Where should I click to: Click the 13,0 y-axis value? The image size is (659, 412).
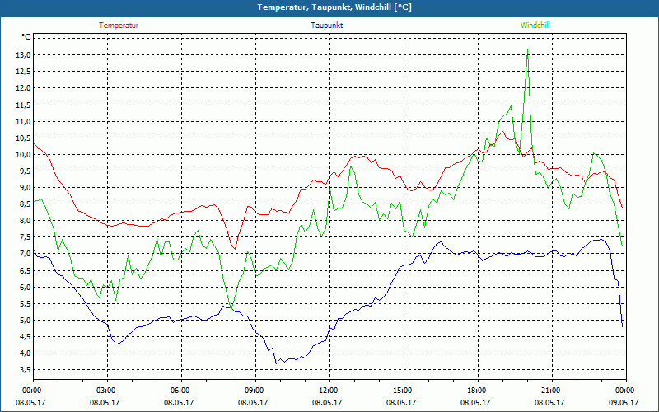click(x=23, y=55)
